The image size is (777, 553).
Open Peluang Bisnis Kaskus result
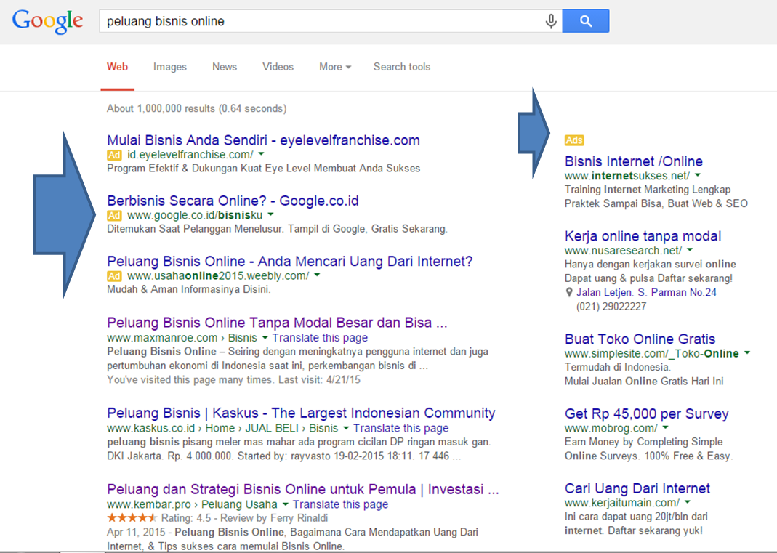302,413
